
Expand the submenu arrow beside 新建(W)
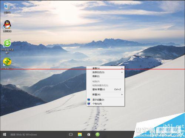point(122,95)
